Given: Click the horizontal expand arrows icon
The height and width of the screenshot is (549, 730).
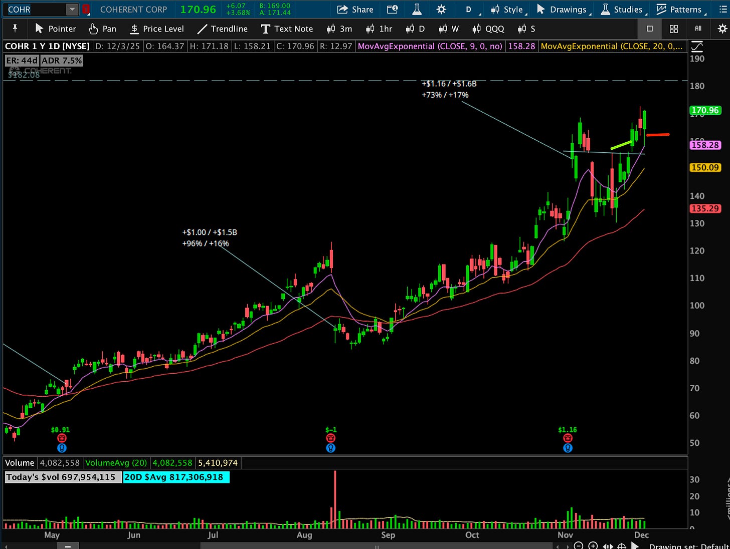Looking at the screenshot, I should [x=607, y=546].
